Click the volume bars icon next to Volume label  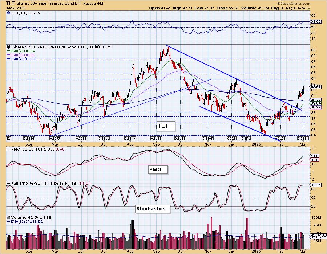[9, 217]
